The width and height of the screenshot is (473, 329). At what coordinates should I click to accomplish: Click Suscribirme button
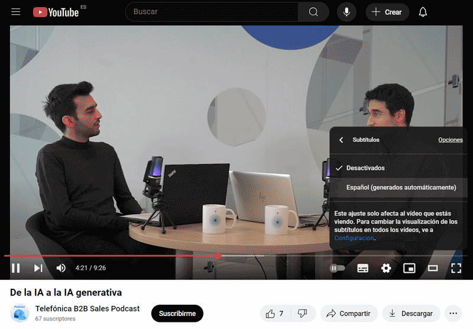coord(177,314)
